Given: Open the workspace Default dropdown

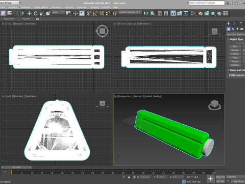Looking at the screenshot, I should (x=9, y=3).
